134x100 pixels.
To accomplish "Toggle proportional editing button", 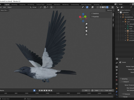I will (51, 7).
